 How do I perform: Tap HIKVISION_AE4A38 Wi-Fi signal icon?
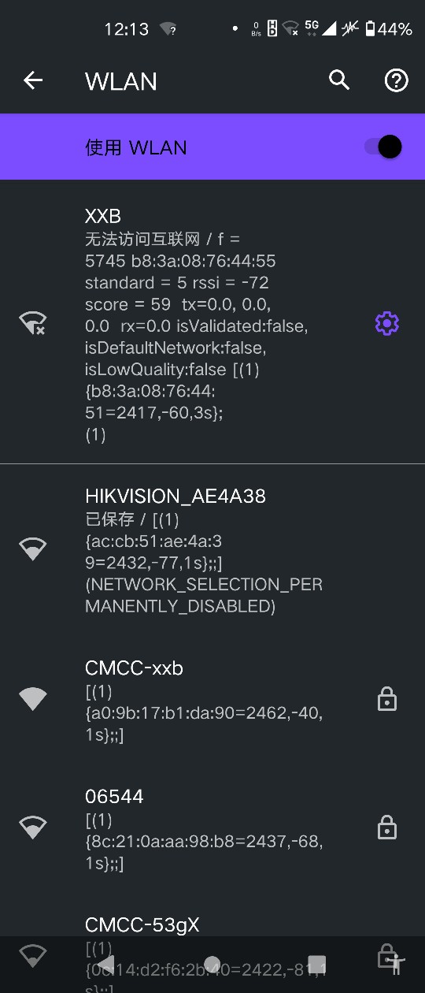point(33,549)
